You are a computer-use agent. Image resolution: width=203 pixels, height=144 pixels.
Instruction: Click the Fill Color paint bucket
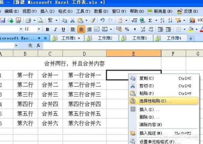coord(191,29)
